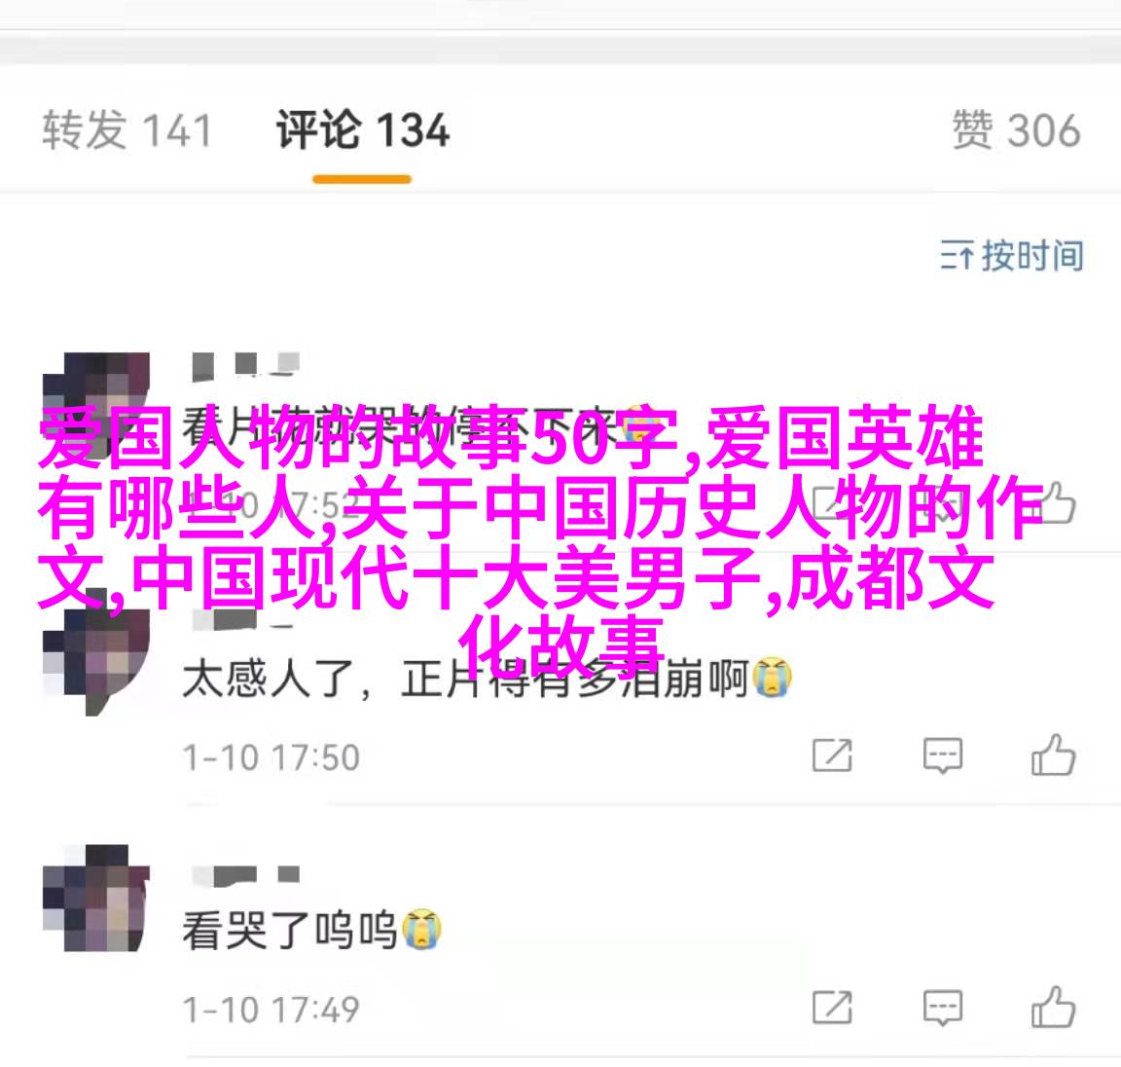Screen dimensions: 1121x1067
Task: Repost the 看哭了呜呜 comment via share icon
Action: tap(832, 1008)
